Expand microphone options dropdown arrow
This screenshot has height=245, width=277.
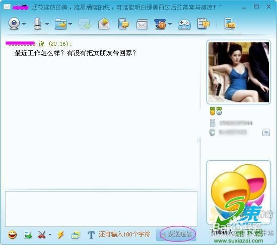(47, 24)
